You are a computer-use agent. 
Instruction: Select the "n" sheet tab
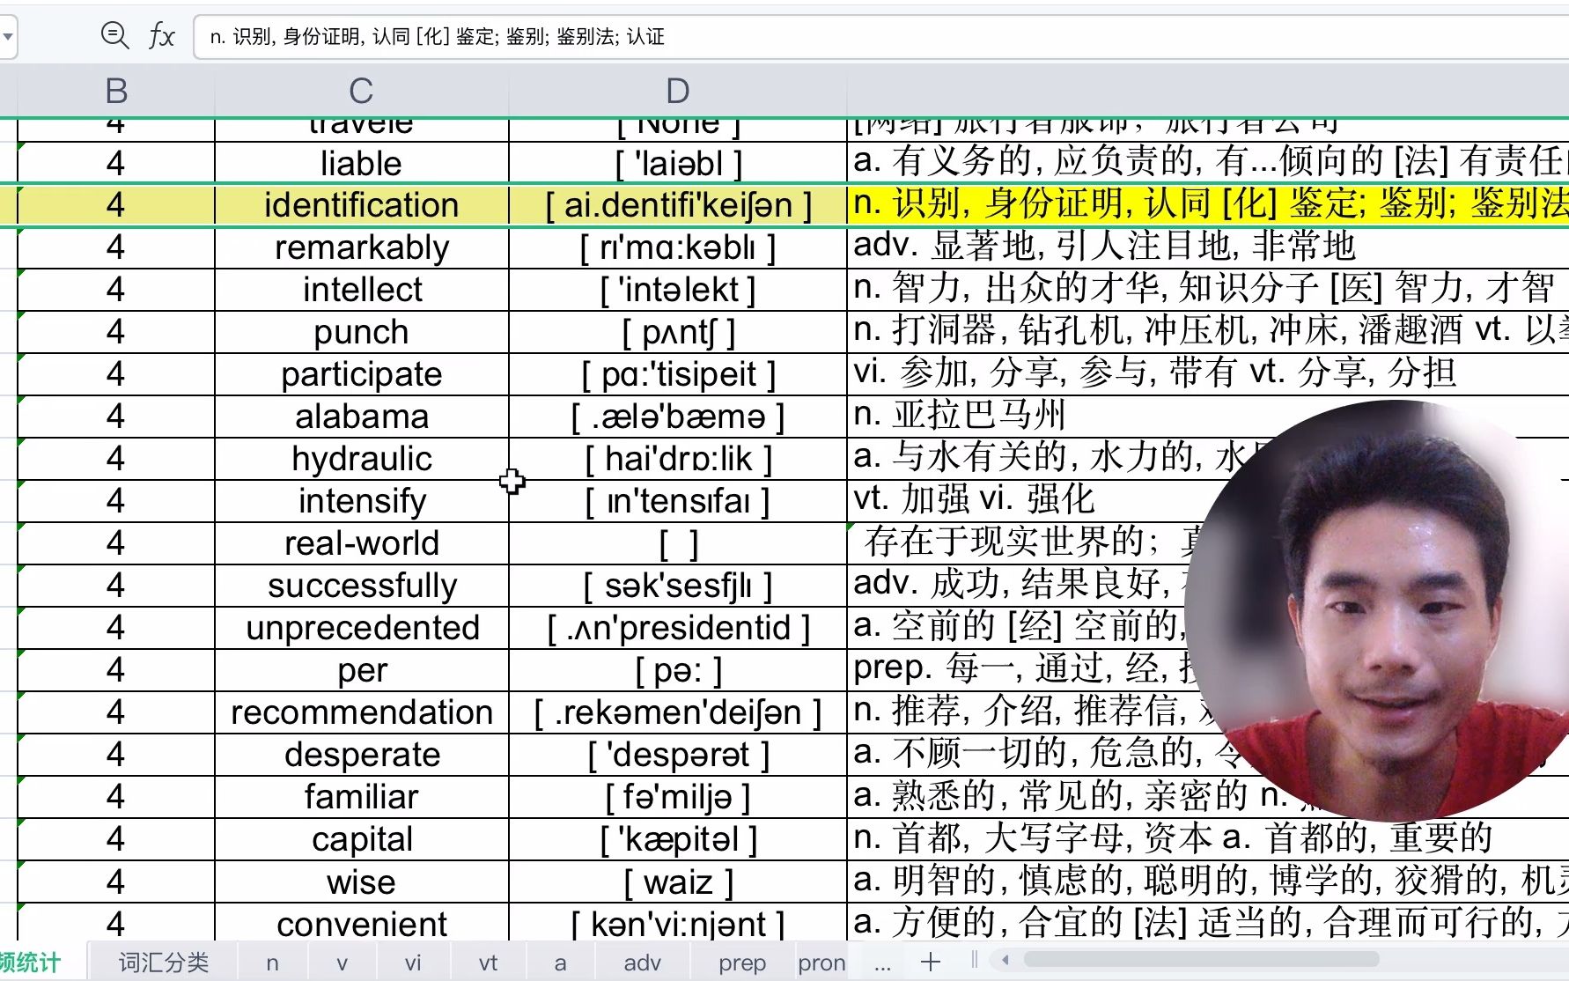[x=273, y=963]
